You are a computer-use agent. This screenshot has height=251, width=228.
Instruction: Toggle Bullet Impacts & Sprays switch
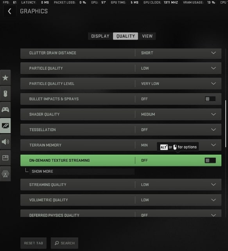tap(210, 99)
